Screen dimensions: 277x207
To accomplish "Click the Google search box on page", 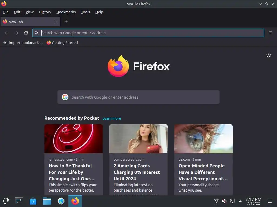I will pos(138,97).
